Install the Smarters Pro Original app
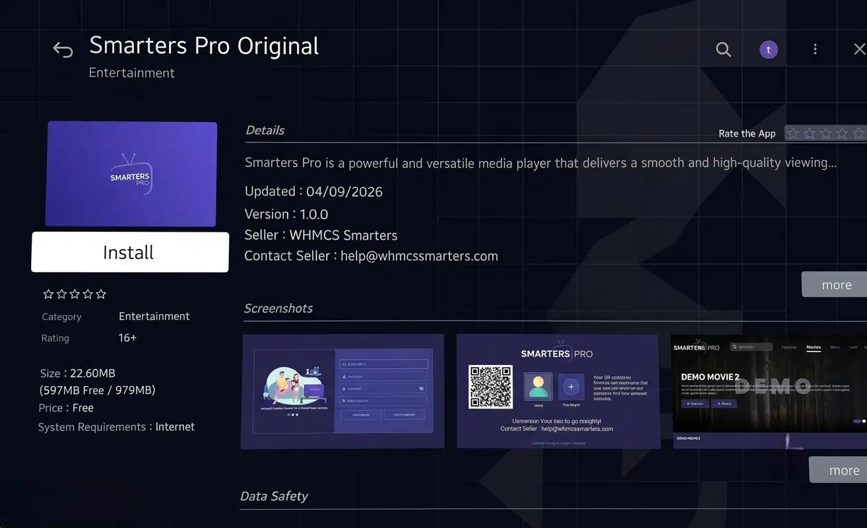This screenshot has height=528, width=867. tap(130, 252)
